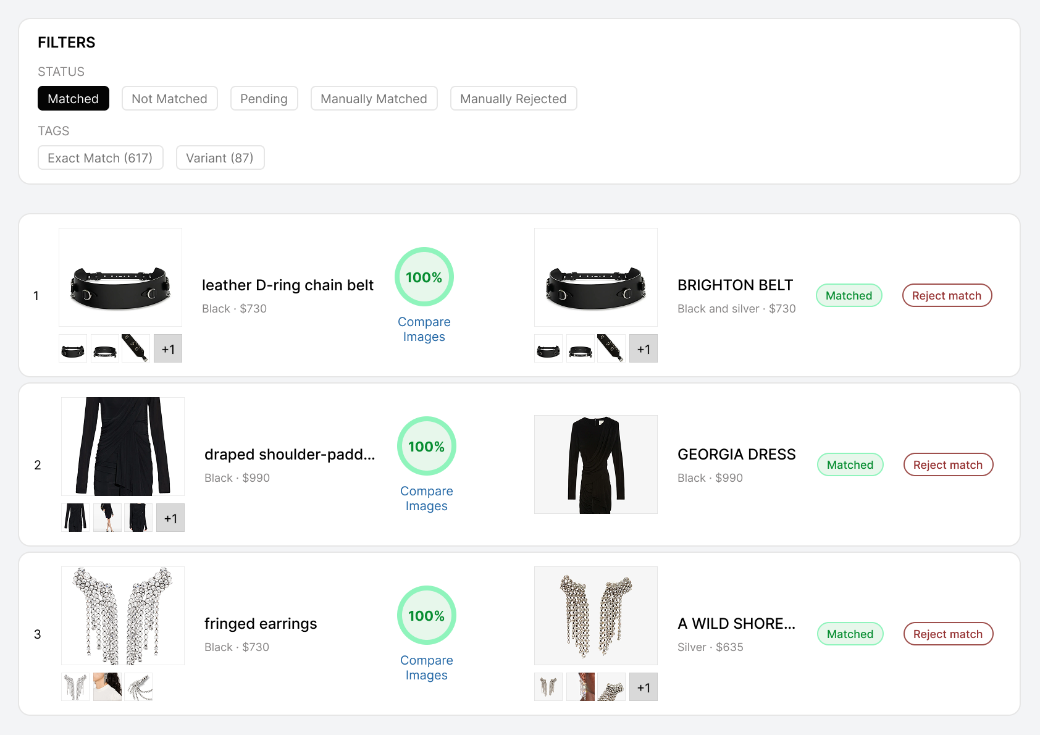Viewport: 1040px width, 735px height.
Task: Select the "Not Matched" status filter
Action: (169, 98)
